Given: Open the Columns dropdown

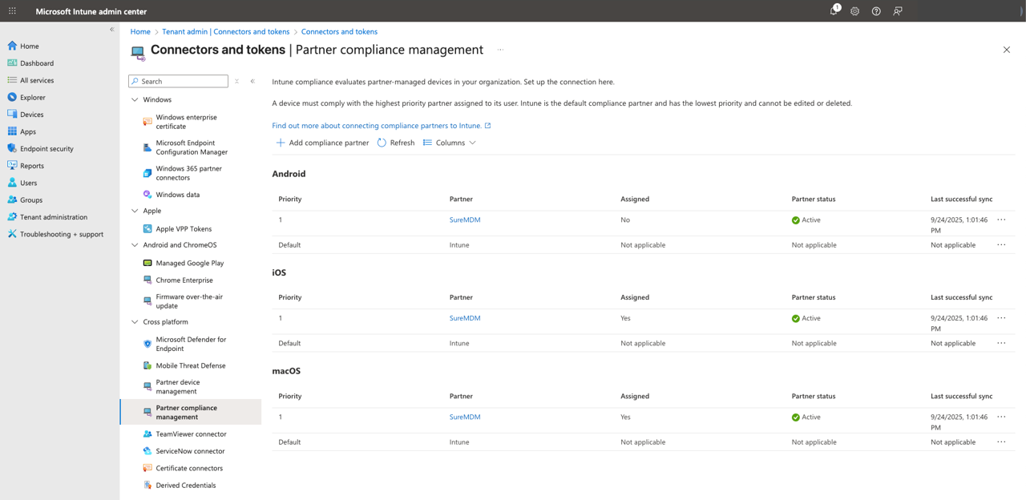Looking at the screenshot, I should [450, 143].
